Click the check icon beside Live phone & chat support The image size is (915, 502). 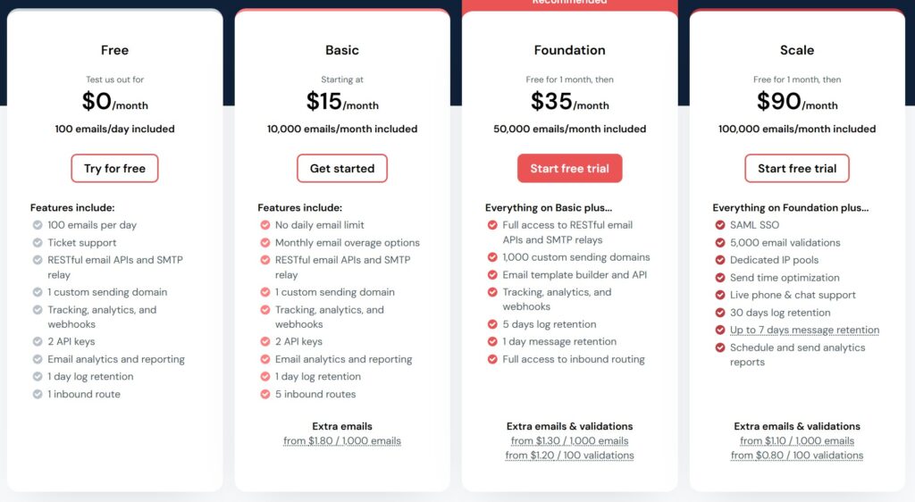tap(720, 295)
